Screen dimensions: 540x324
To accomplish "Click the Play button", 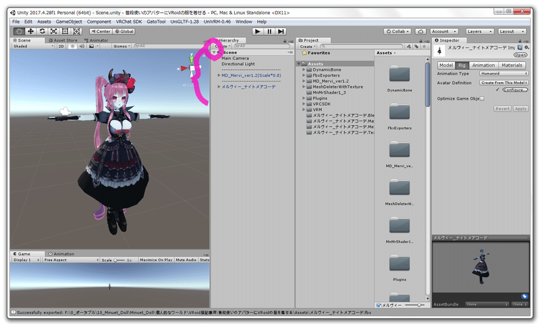I will 257,31.
